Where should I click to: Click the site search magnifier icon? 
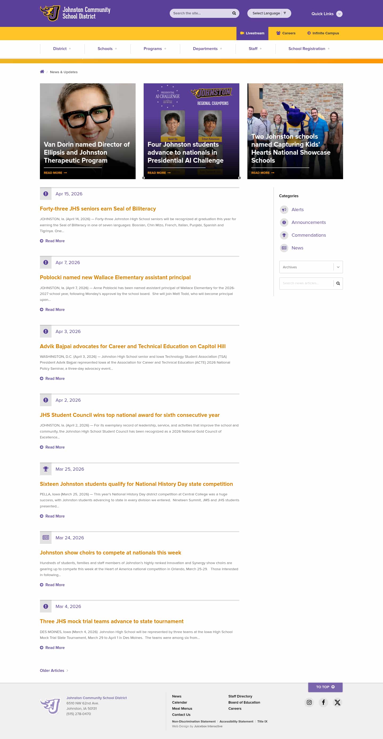click(234, 13)
